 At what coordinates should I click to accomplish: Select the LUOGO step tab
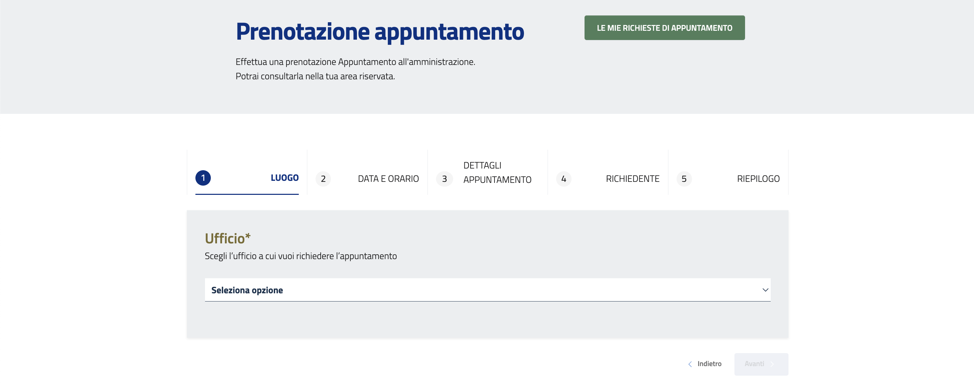(284, 178)
